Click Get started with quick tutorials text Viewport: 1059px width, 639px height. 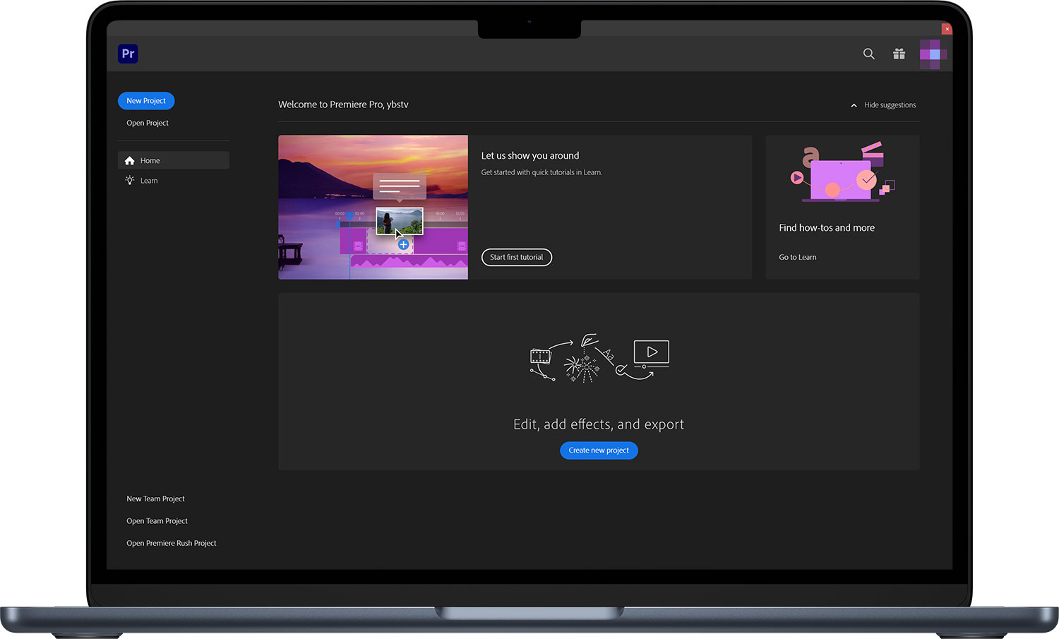pyautogui.click(x=542, y=172)
